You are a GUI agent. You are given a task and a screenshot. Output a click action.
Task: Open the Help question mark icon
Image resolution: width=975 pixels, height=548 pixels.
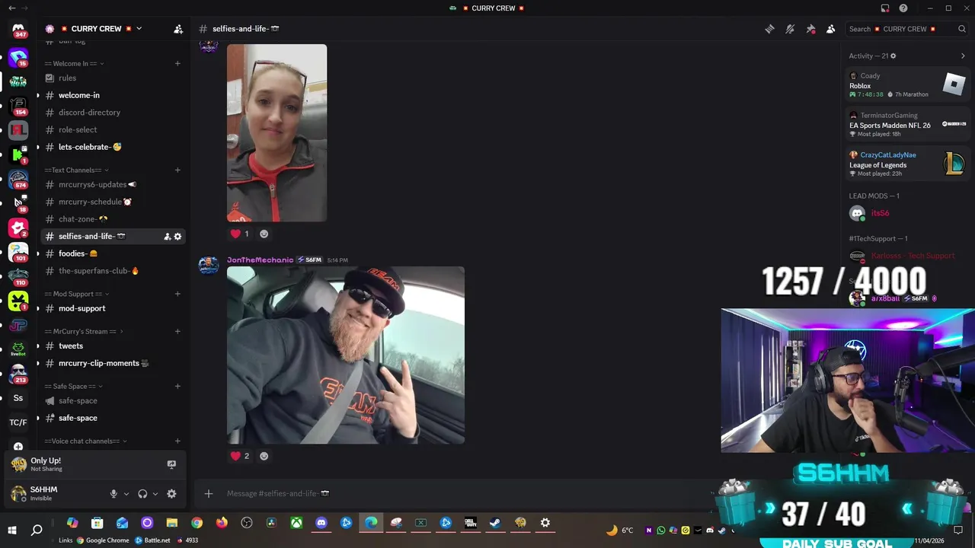(x=903, y=8)
